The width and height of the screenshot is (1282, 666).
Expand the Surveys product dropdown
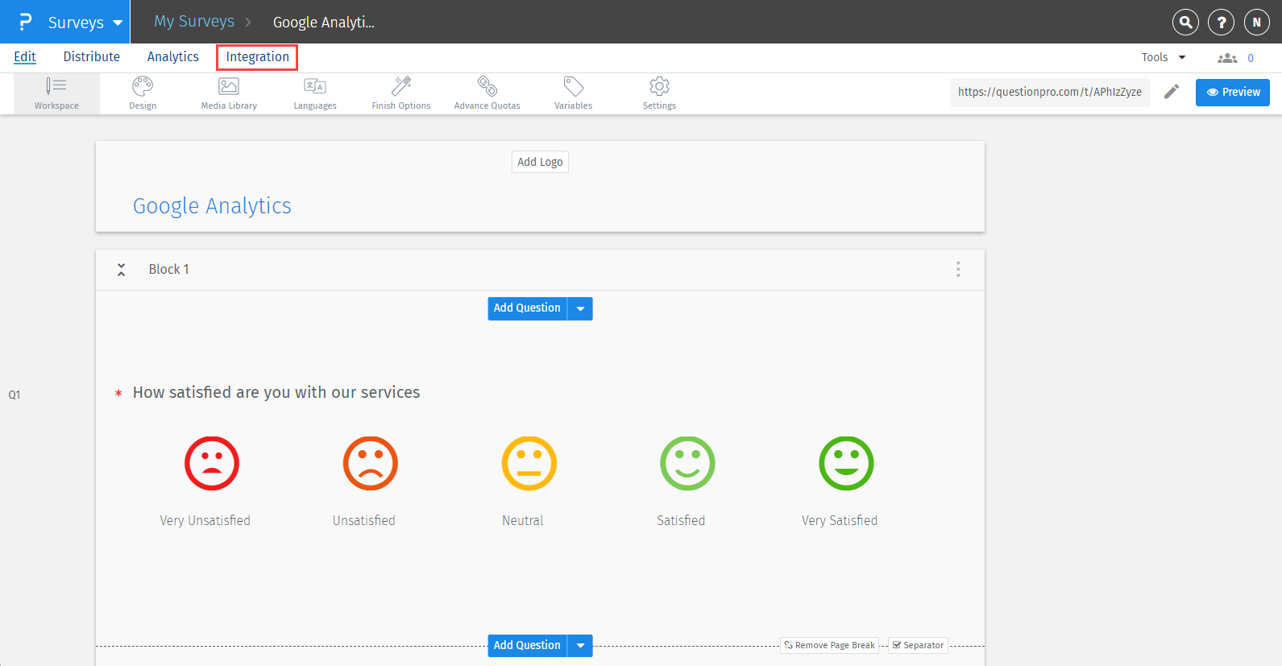[x=118, y=23]
